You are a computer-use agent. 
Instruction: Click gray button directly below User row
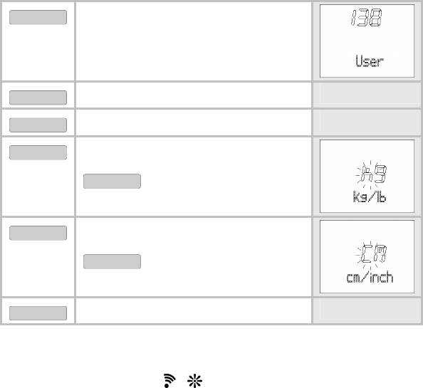click(x=38, y=98)
